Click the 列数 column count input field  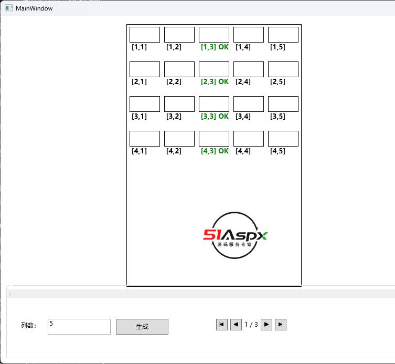coord(79,326)
